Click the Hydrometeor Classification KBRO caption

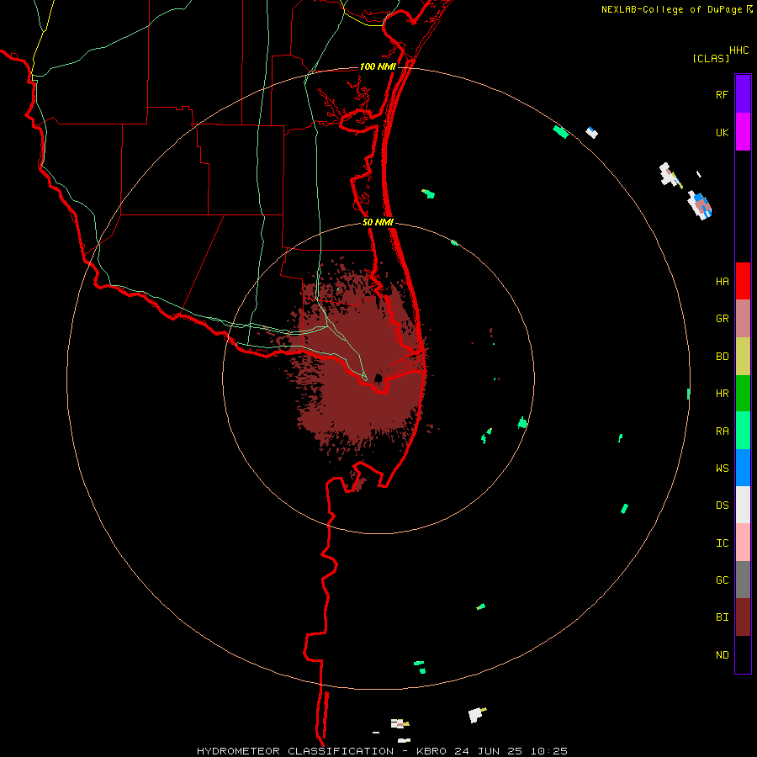382,751
